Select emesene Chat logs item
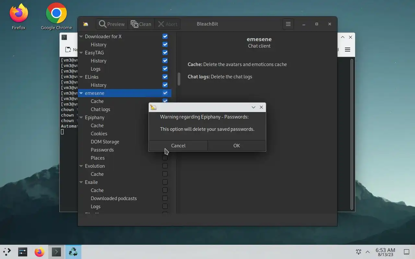This screenshot has height=259, width=415. click(100, 109)
